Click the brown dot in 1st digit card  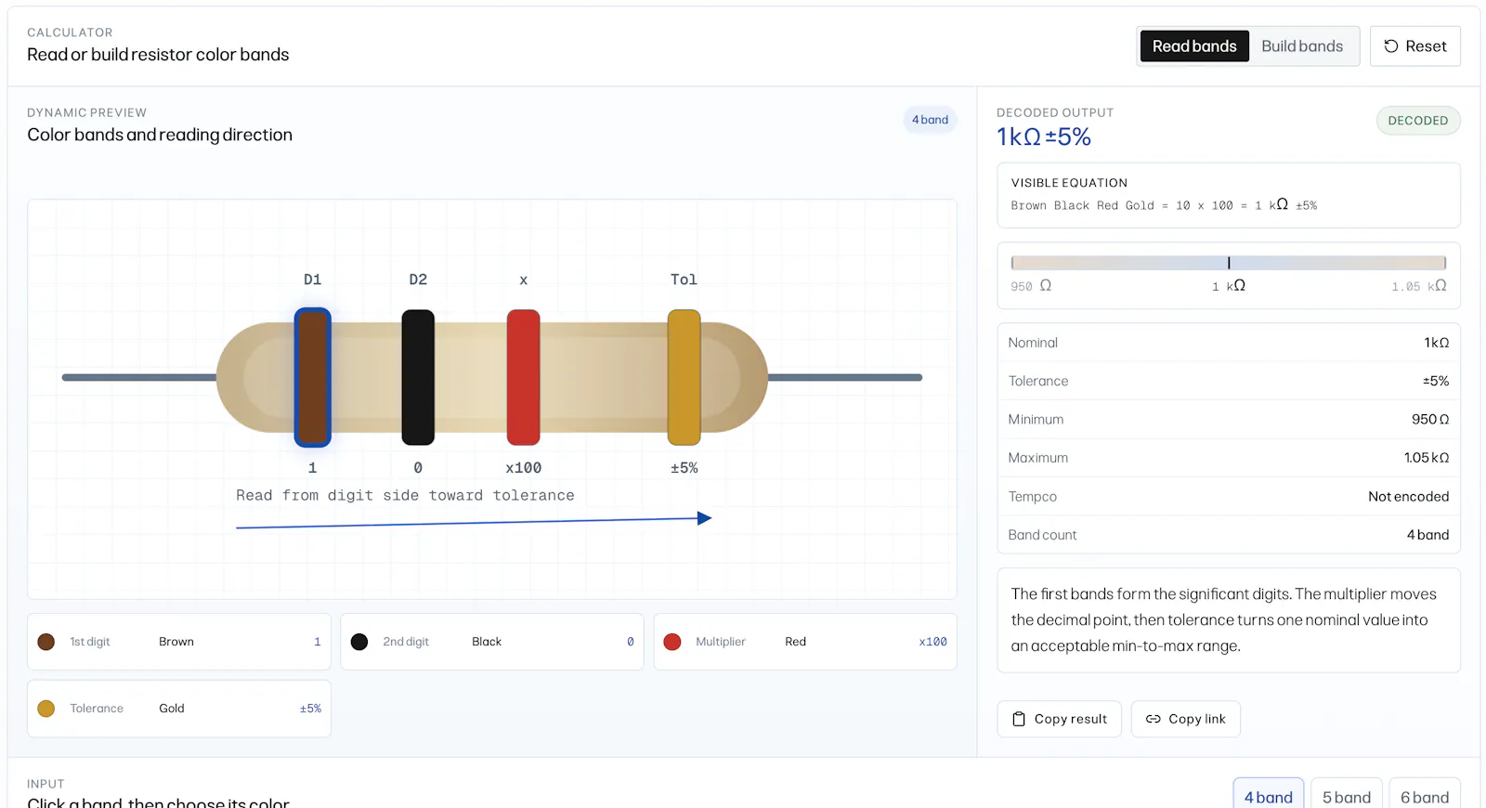46,642
